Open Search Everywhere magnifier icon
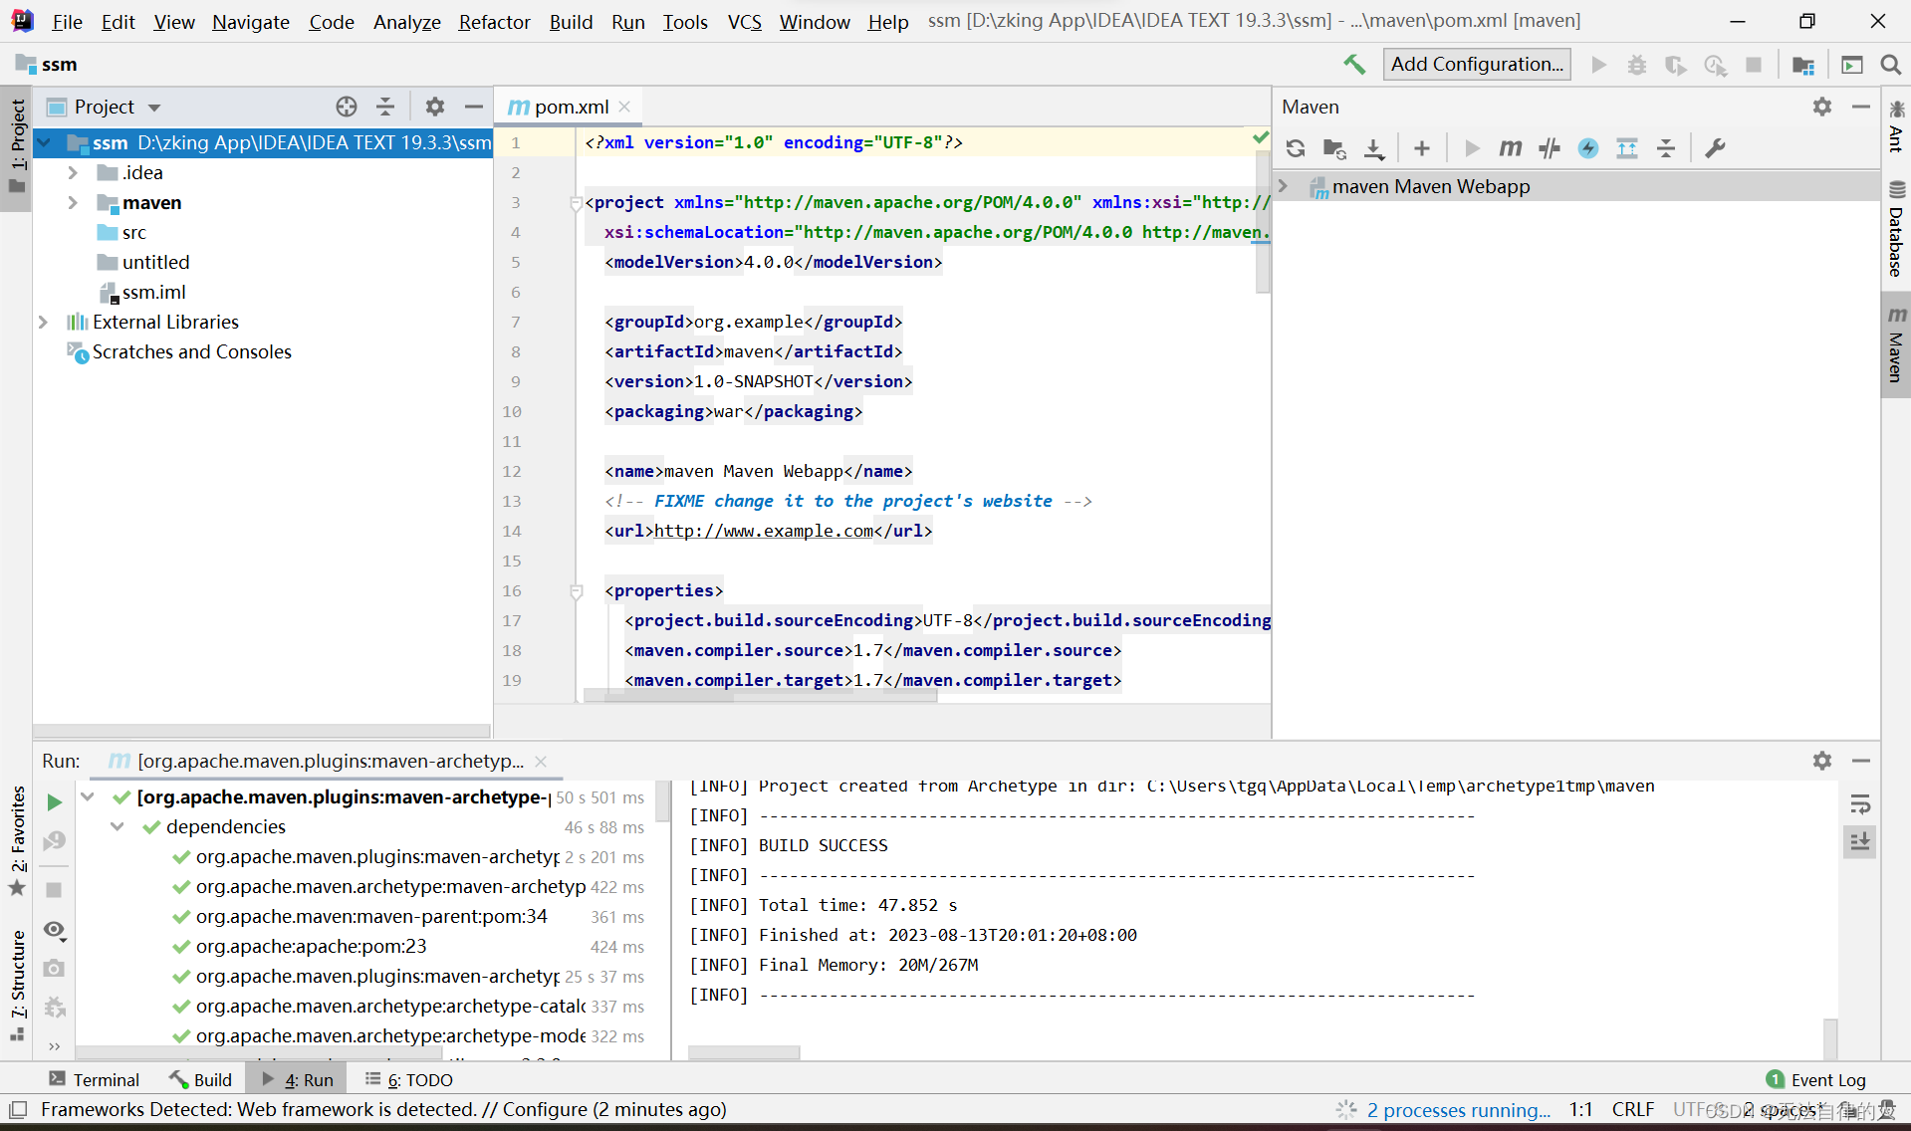Viewport: 1911px width, 1131px height. tap(1891, 64)
